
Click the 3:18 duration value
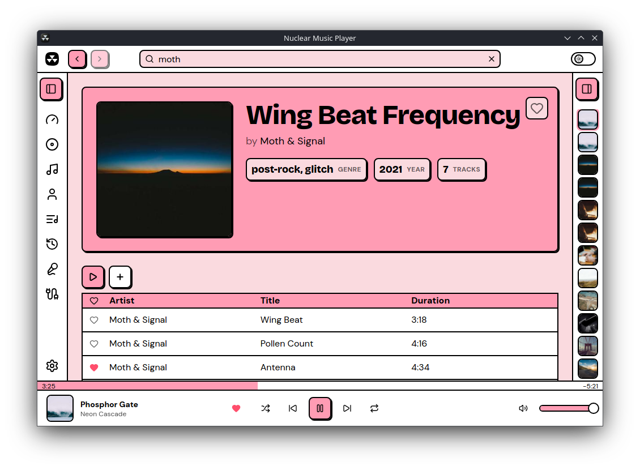tap(419, 320)
